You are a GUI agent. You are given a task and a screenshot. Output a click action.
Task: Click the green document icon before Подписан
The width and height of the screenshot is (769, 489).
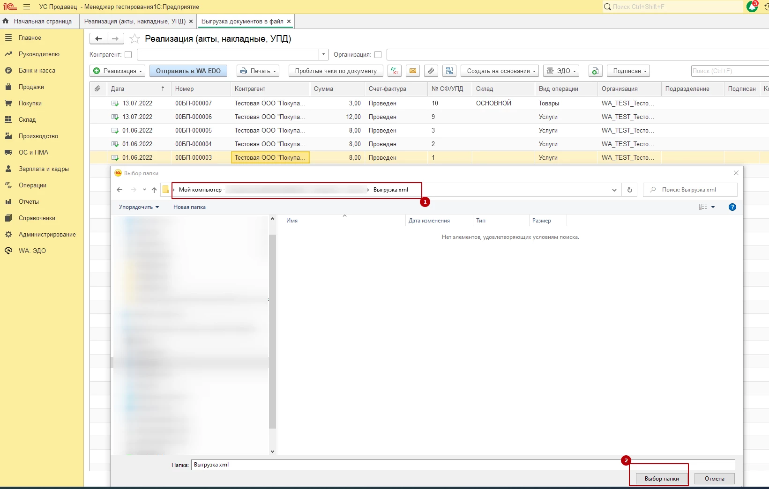point(595,71)
